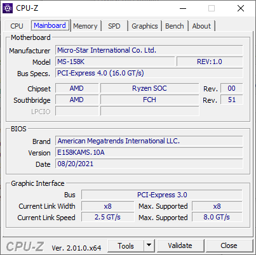Click the CPU-Z app icon in title bar

(x=8, y=8)
